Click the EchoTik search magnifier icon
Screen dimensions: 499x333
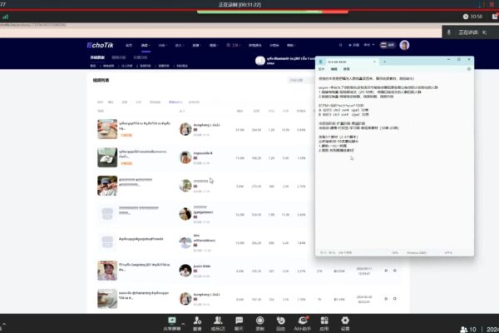click(x=340, y=45)
